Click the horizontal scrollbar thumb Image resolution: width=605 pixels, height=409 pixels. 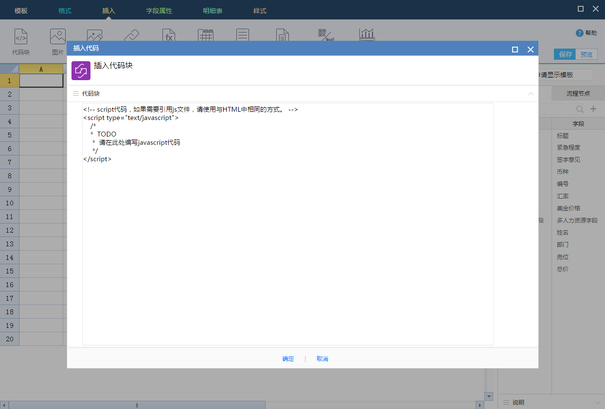click(137, 405)
